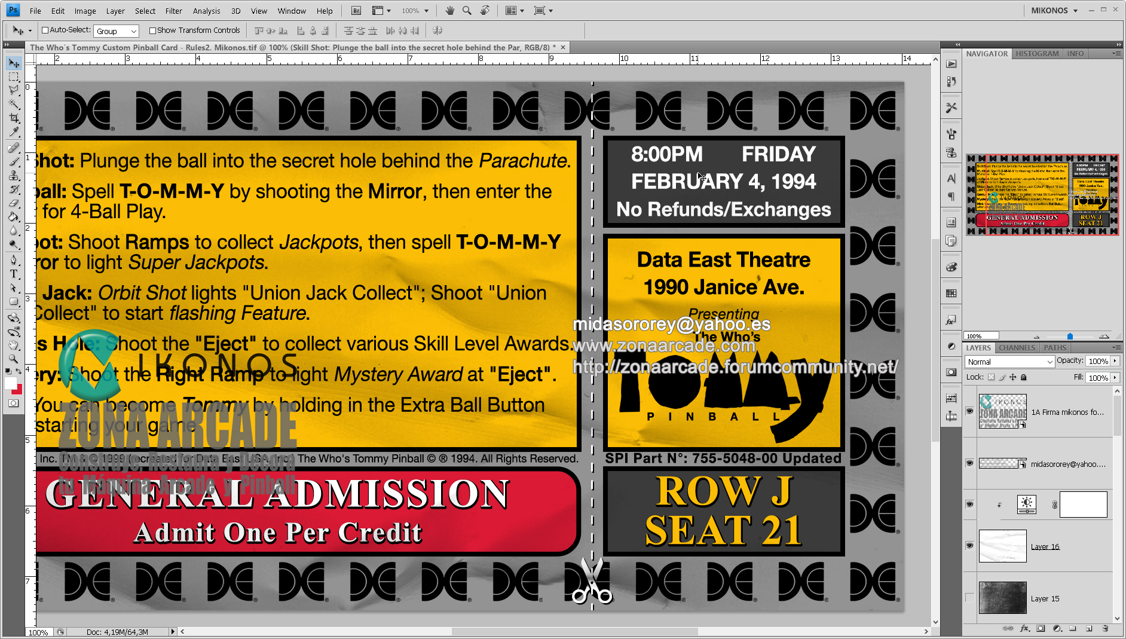The width and height of the screenshot is (1126, 639).
Task: Select the Rounded Rectangle shape tool
Action: click(x=14, y=301)
